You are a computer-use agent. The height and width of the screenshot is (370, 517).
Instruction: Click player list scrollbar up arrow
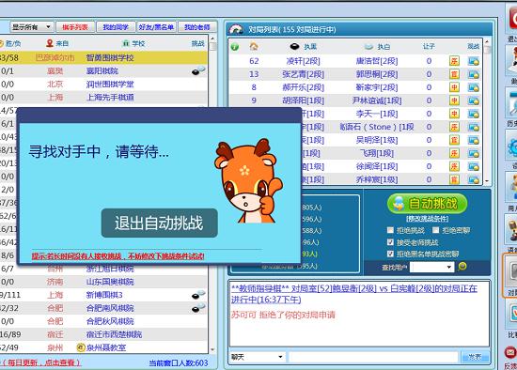[x=212, y=39]
